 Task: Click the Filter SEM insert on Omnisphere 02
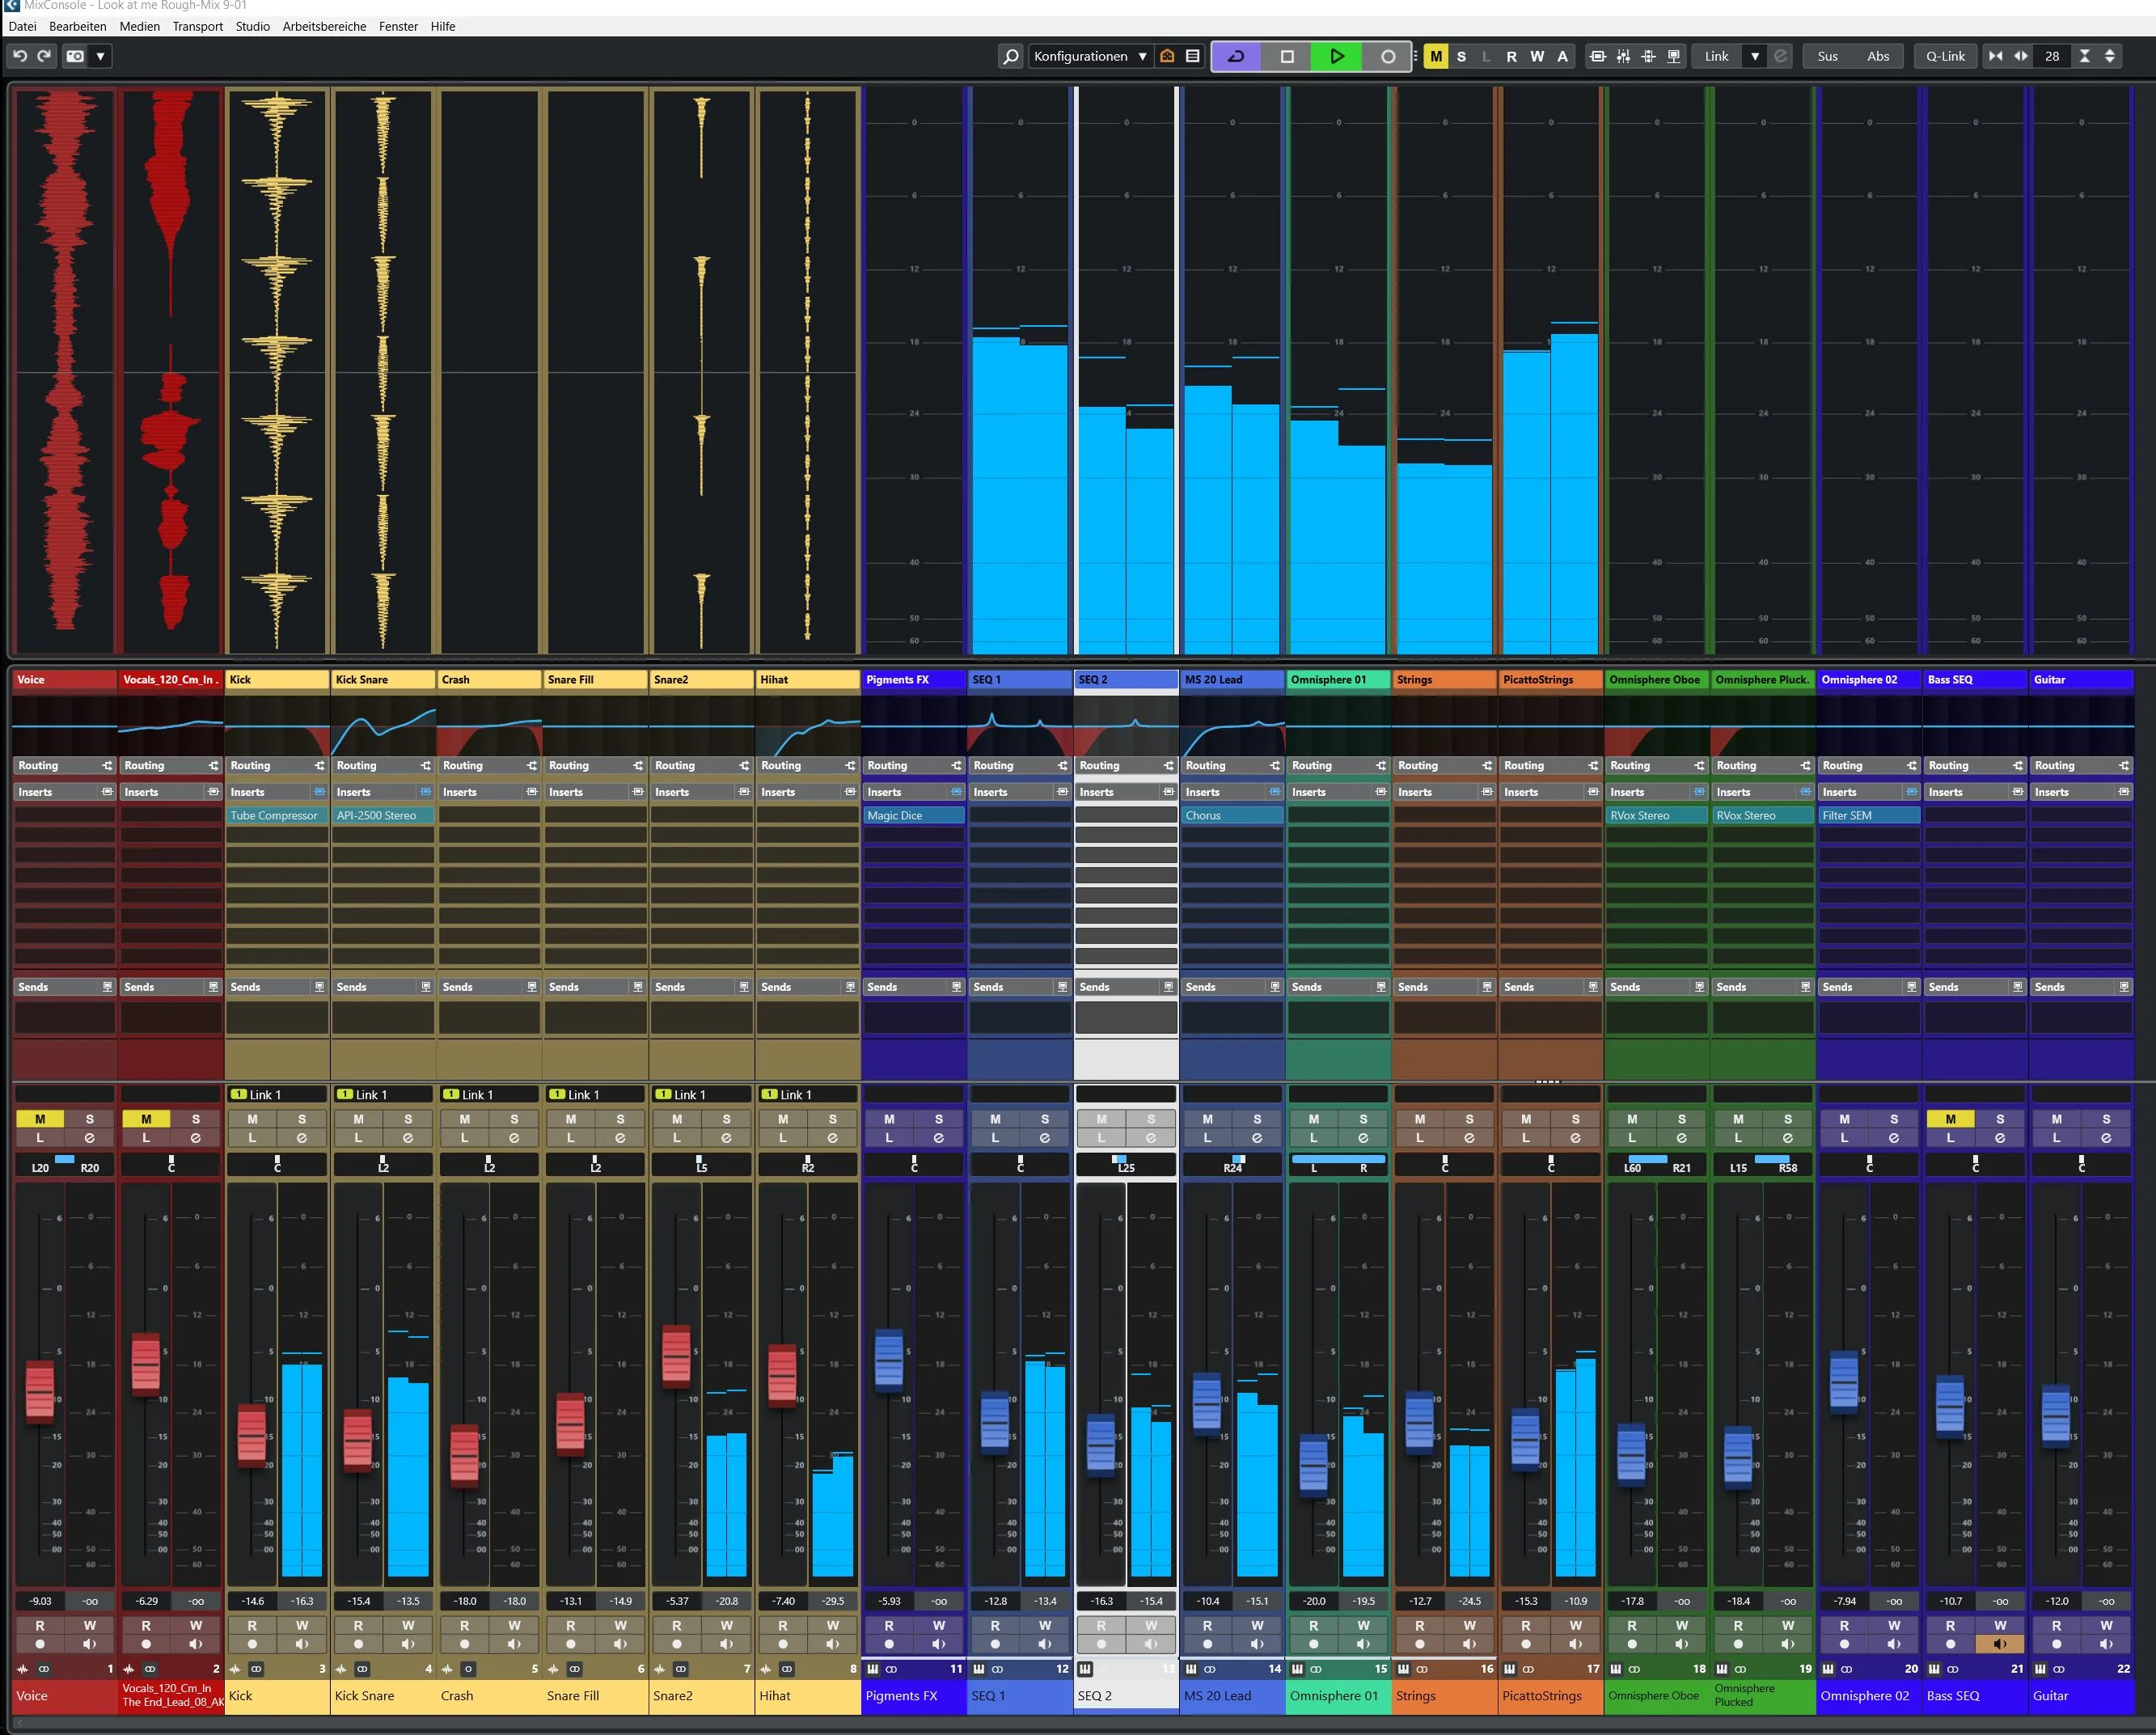(x=1868, y=815)
